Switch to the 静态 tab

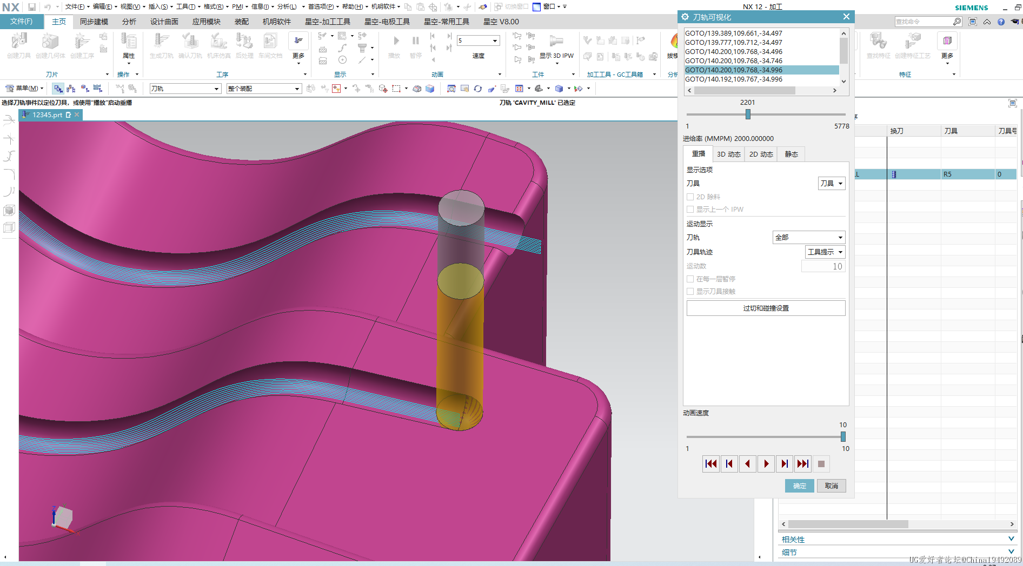[x=791, y=154]
